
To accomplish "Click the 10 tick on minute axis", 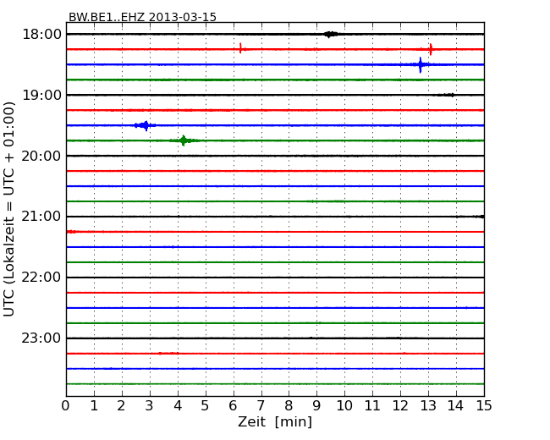I will point(344,406).
